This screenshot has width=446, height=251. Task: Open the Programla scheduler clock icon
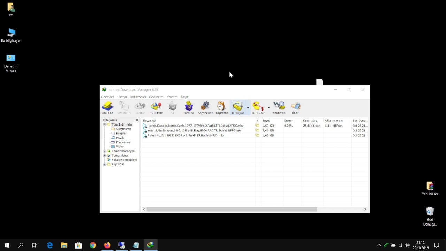click(x=221, y=108)
